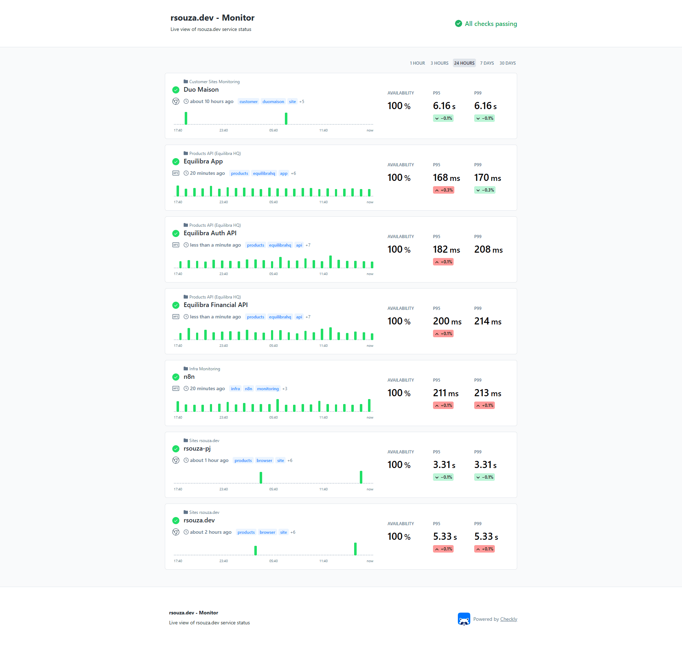Open the Duo Maison check title
This screenshot has height=651, width=682.
(x=201, y=90)
